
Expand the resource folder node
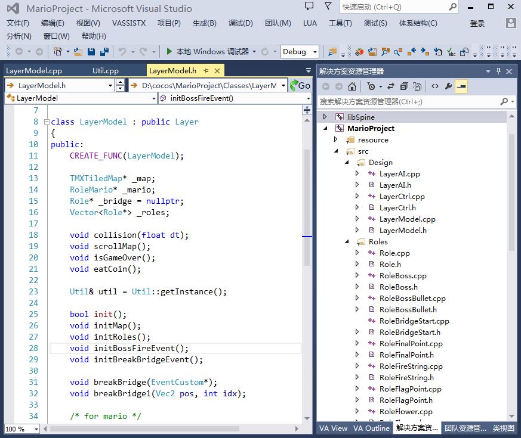[335, 139]
